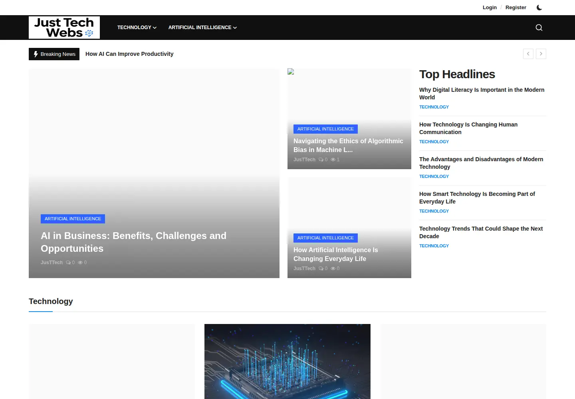The image size is (575, 399).
Task: Click JusTTech author on Everyday Life card
Action: tap(304, 269)
